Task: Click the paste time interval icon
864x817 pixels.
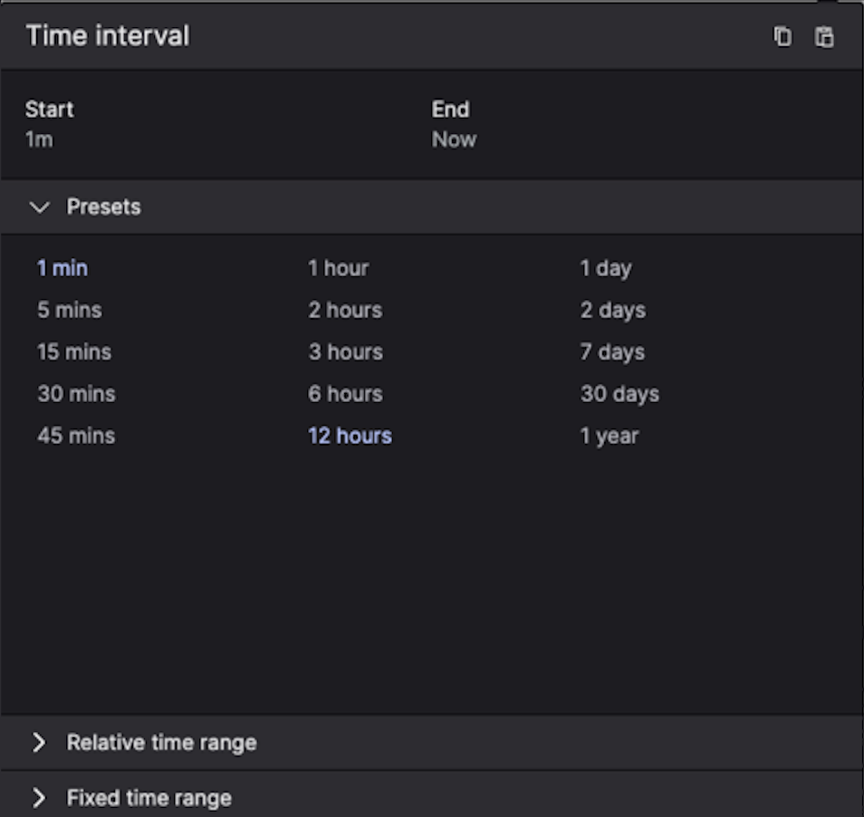Action: 824,36
